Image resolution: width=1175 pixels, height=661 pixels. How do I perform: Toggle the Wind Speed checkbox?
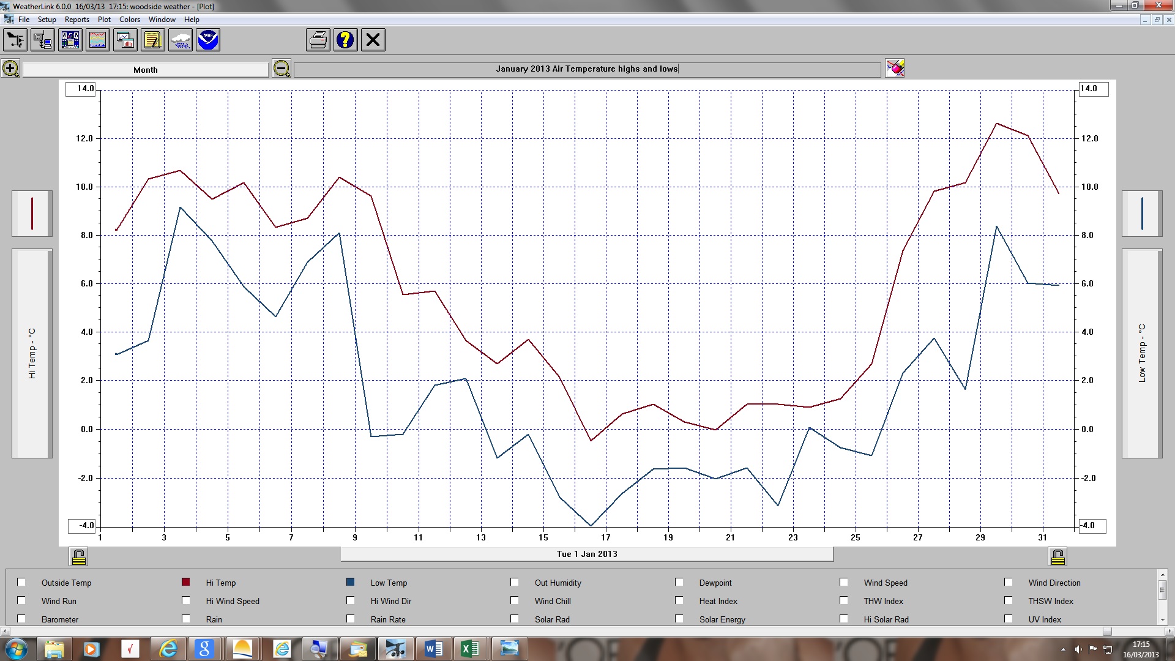(844, 582)
